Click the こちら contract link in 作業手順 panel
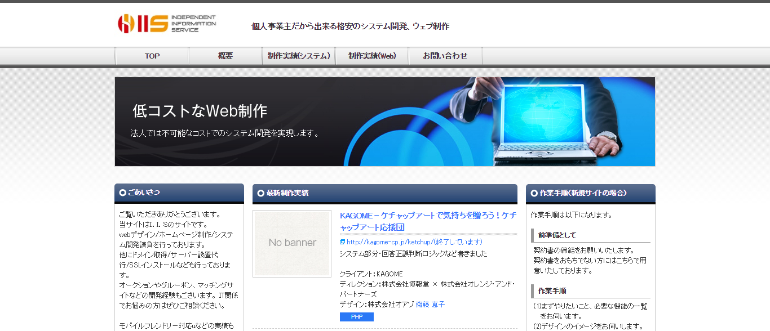 [626, 260]
